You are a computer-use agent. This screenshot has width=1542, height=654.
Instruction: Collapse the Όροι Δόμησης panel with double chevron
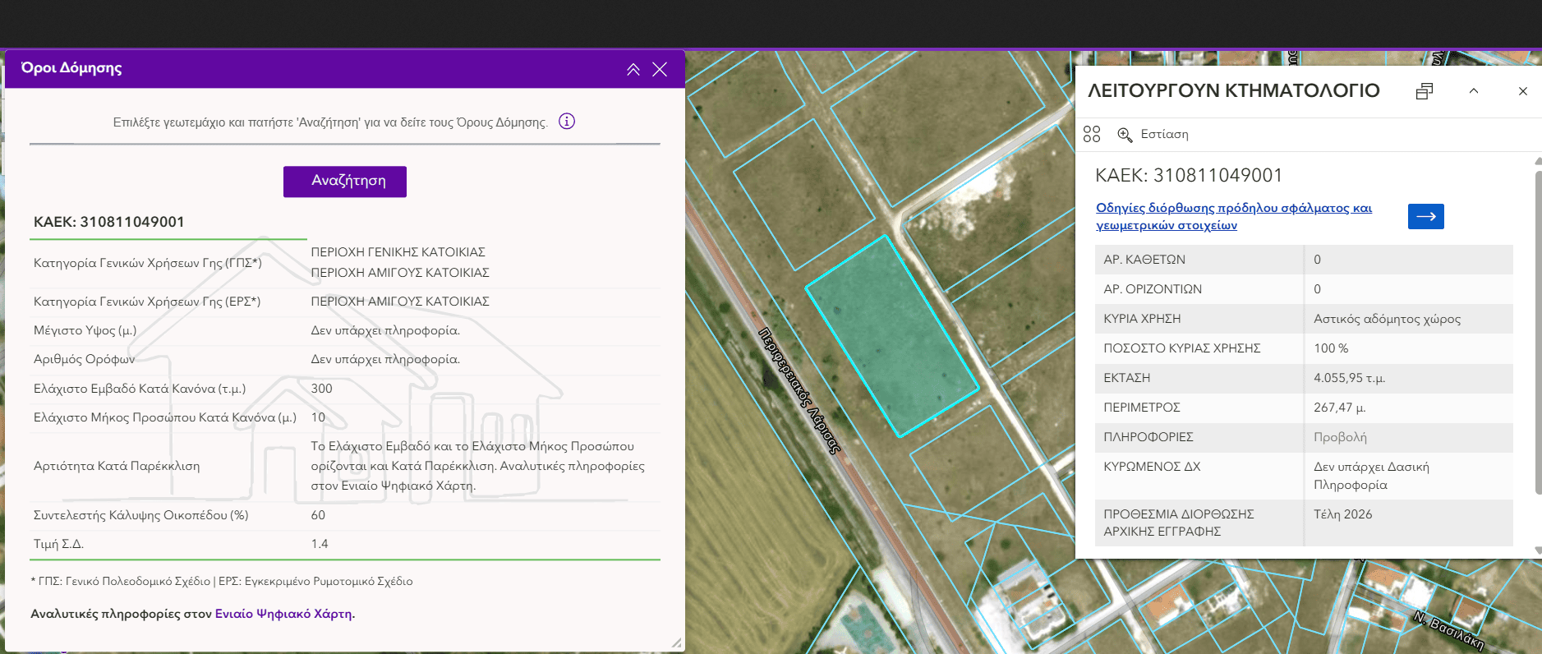point(633,69)
